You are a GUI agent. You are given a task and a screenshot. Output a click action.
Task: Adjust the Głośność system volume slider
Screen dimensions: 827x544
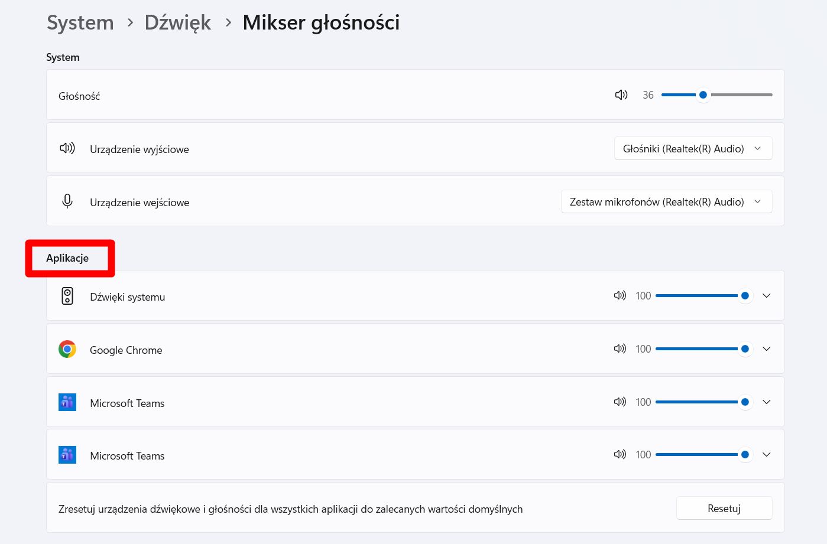click(716, 95)
